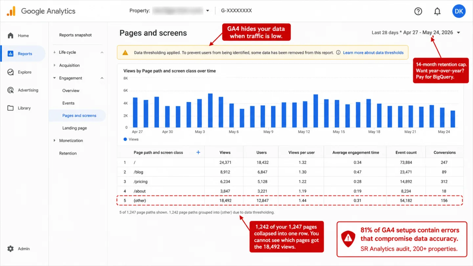Open the notifications bell

coord(437,11)
